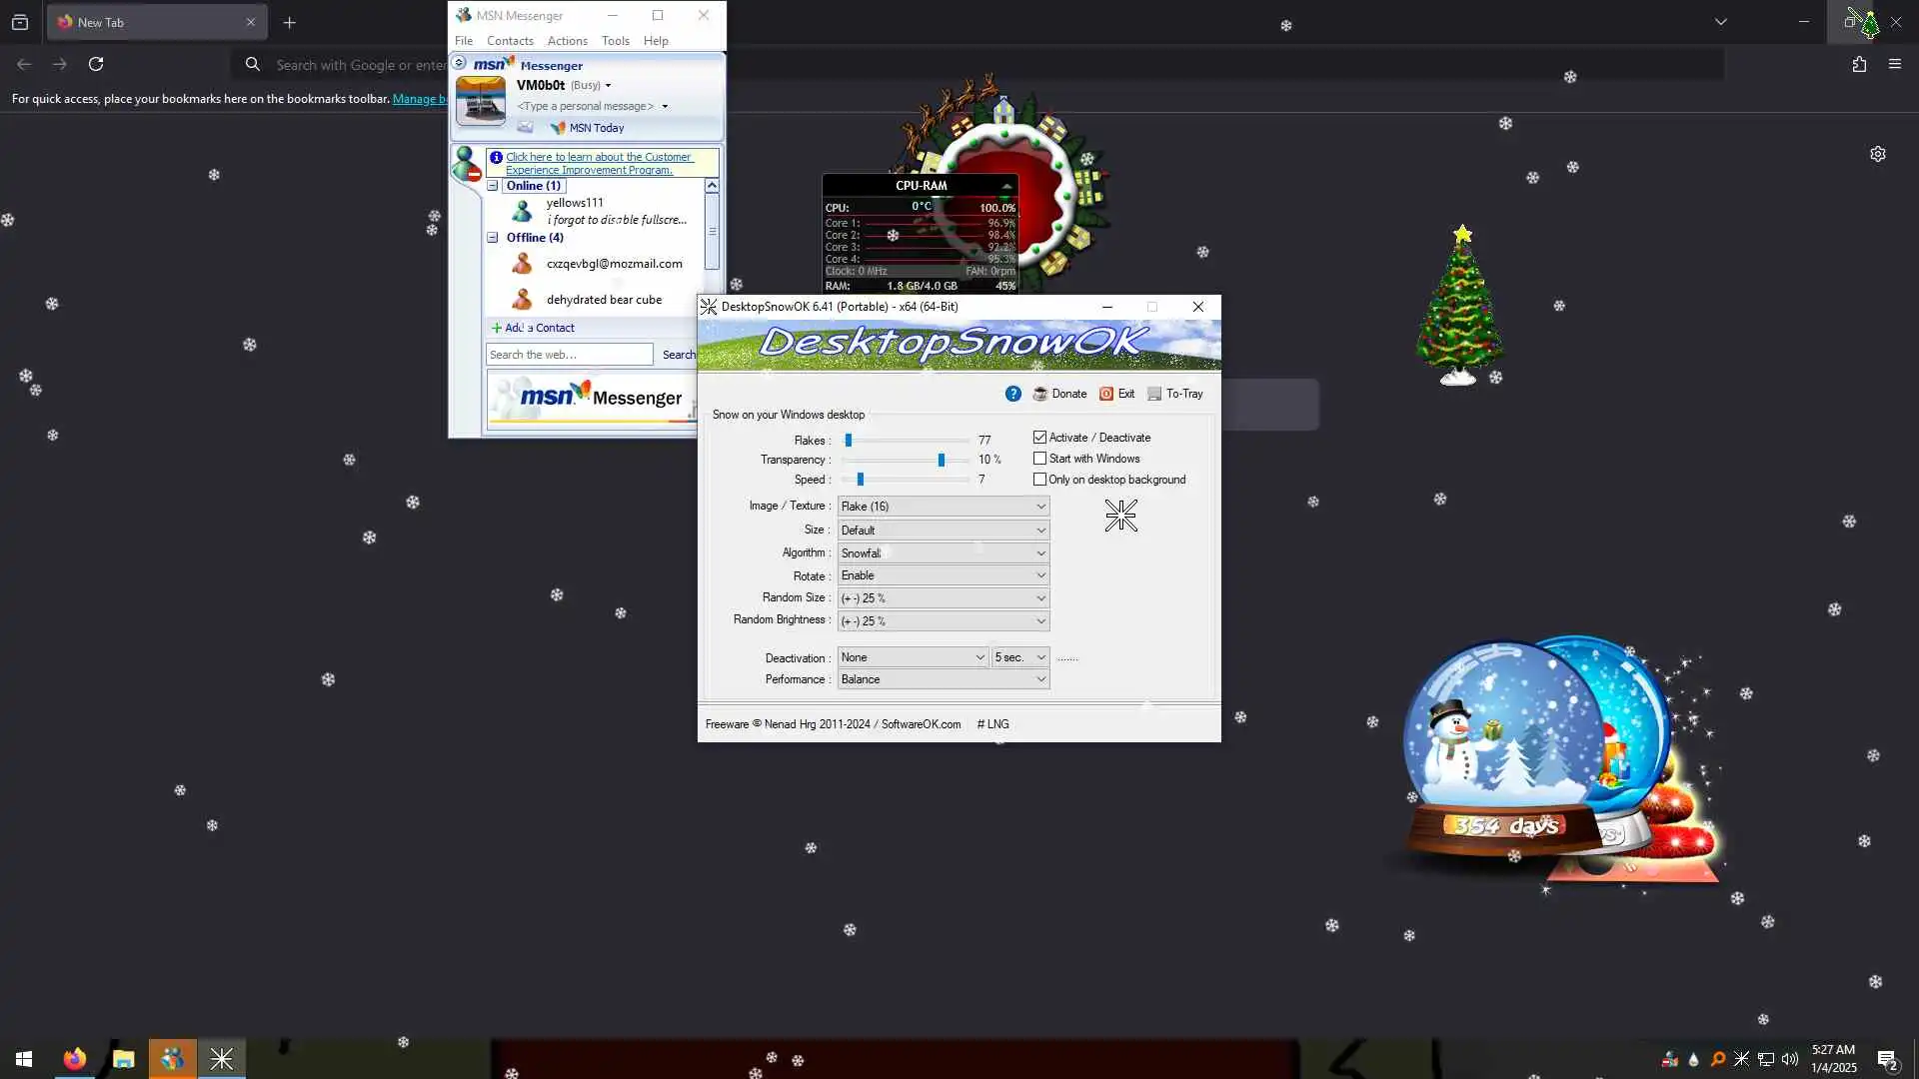The image size is (1919, 1079).
Task: Open the Tools menu in MSN Messenger
Action: click(615, 41)
